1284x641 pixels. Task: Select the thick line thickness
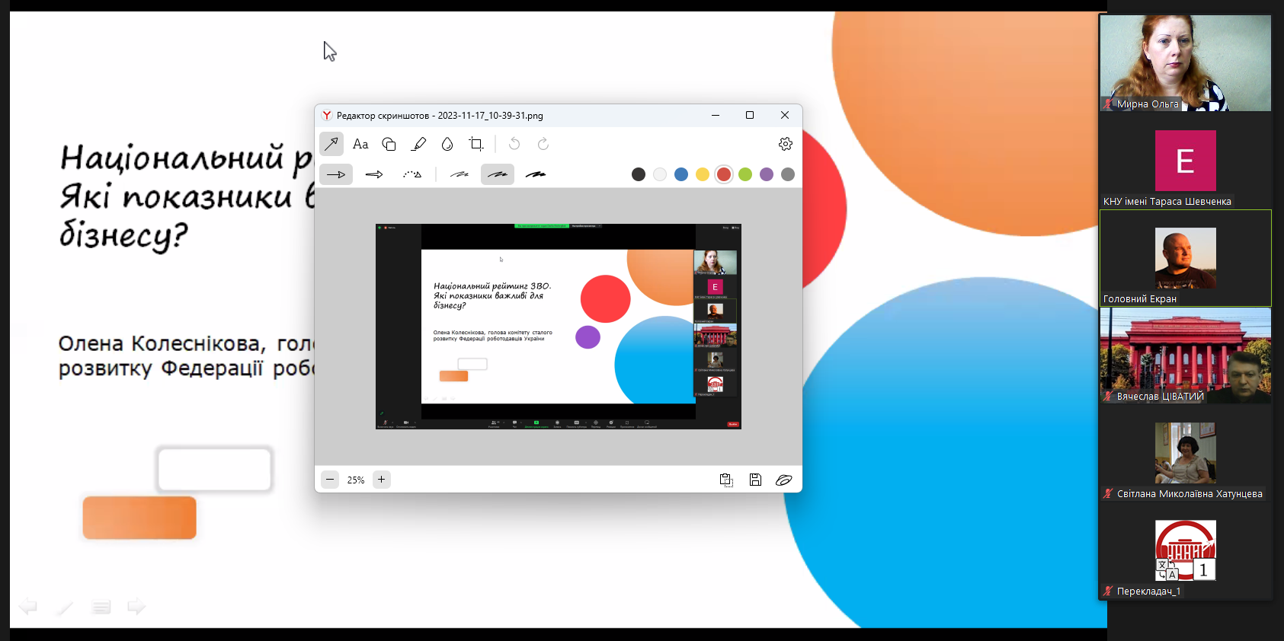click(x=536, y=174)
